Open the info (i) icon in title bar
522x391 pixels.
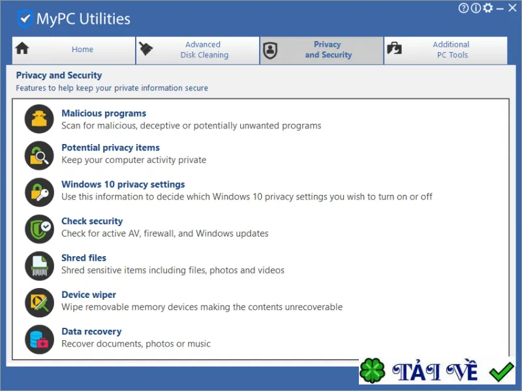(x=476, y=8)
